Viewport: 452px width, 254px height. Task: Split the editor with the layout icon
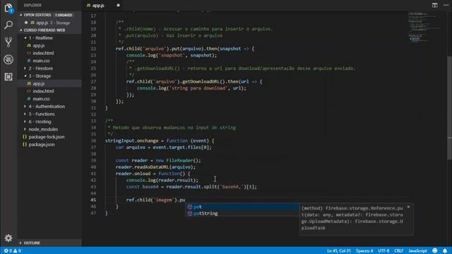tap(435, 5)
